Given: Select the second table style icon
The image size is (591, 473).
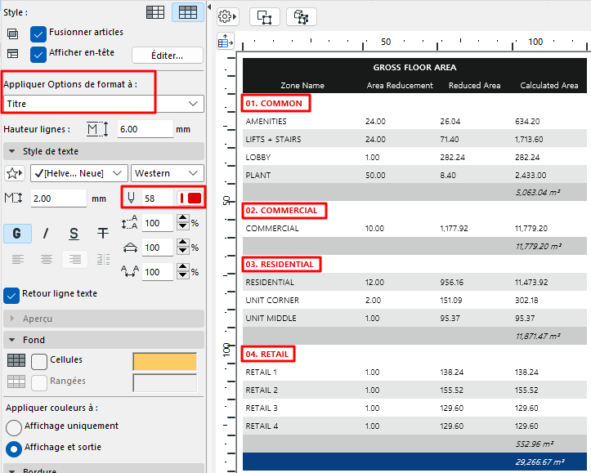Looking at the screenshot, I should (x=187, y=12).
